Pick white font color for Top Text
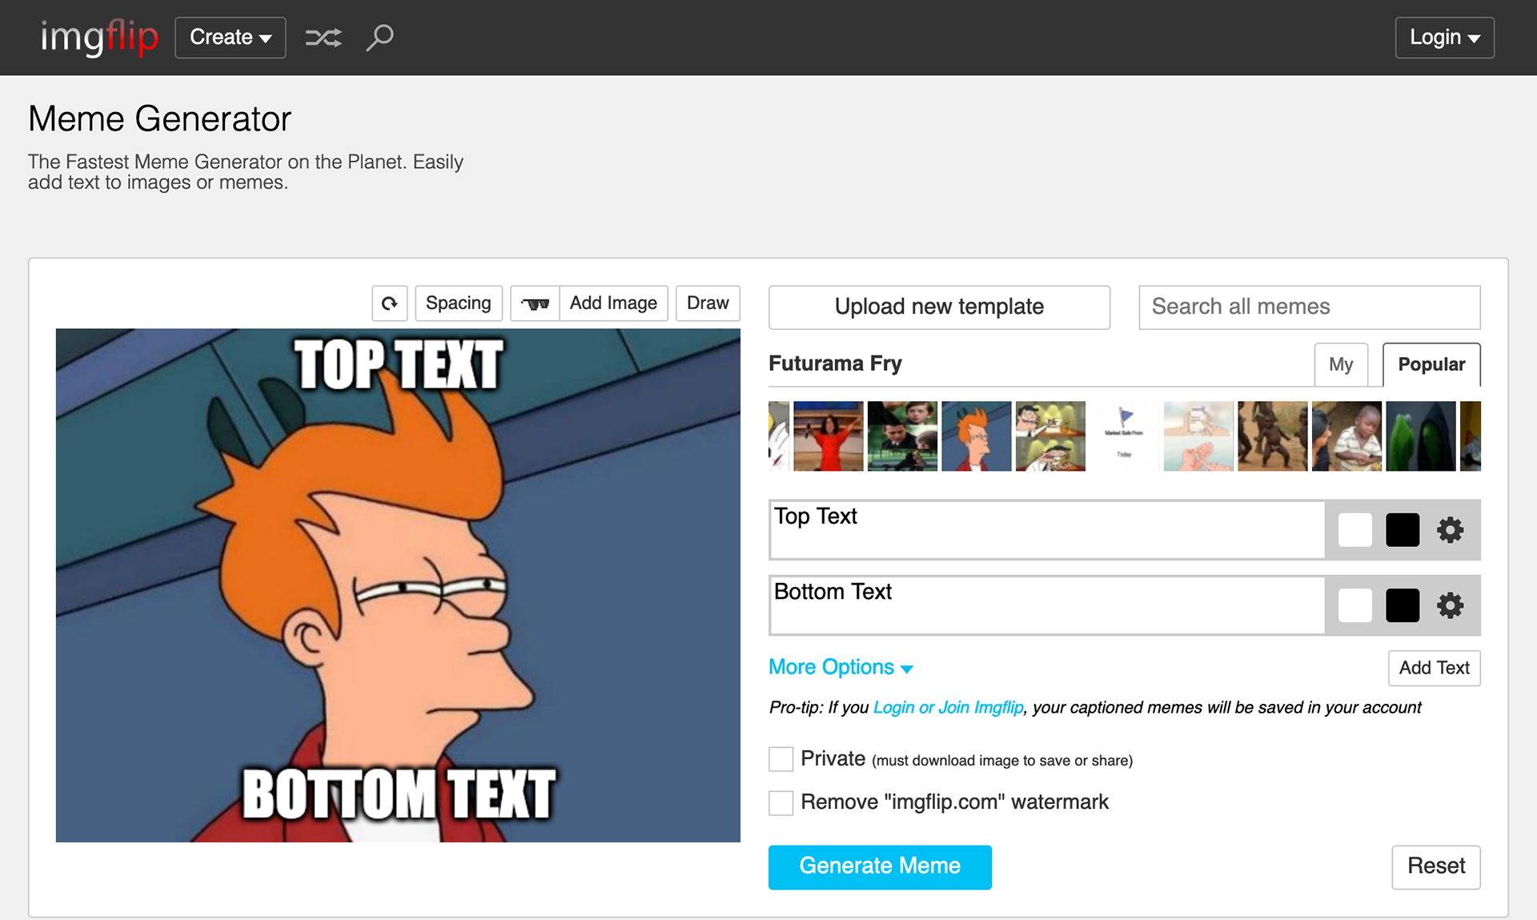 pyautogui.click(x=1355, y=530)
